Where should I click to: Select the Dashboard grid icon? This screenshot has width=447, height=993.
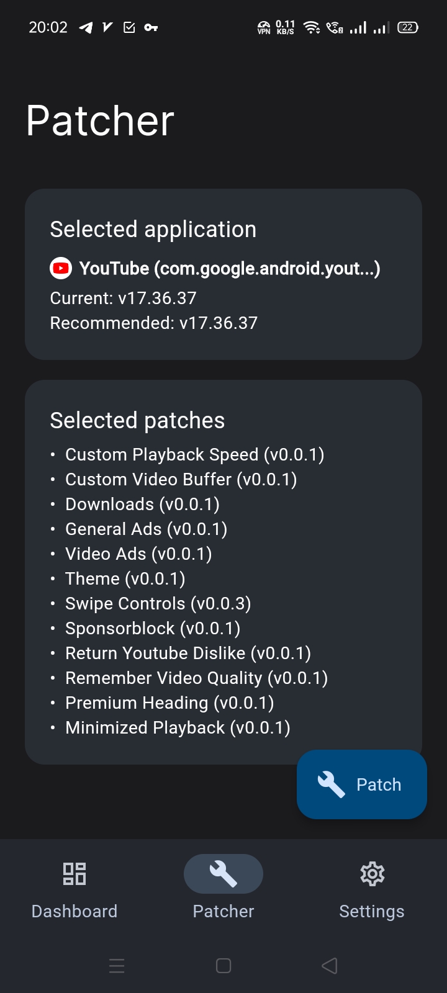pos(74,873)
